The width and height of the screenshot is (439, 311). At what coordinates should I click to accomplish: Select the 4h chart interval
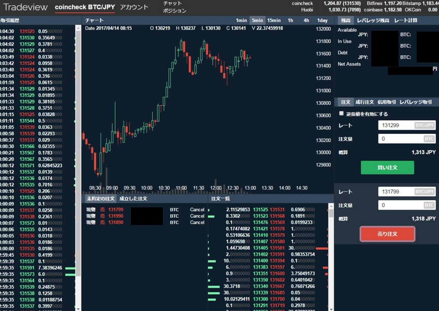pos(306,20)
